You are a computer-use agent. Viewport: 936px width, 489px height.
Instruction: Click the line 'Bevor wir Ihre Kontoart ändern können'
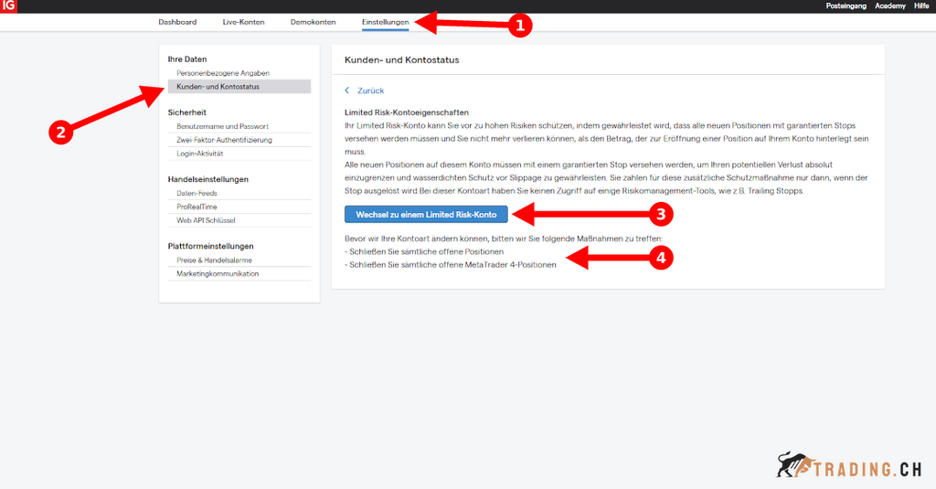pos(504,239)
